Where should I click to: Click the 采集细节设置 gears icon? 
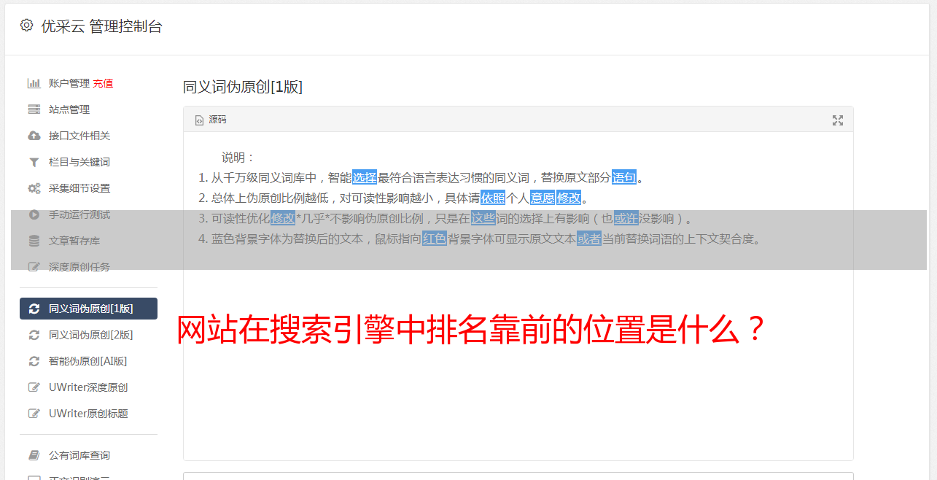tap(34, 188)
